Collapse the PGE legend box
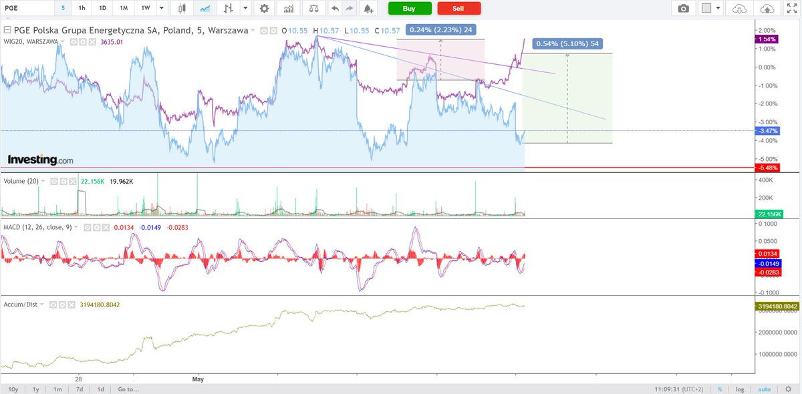Screen dimensions: 802x394 (x=7, y=30)
